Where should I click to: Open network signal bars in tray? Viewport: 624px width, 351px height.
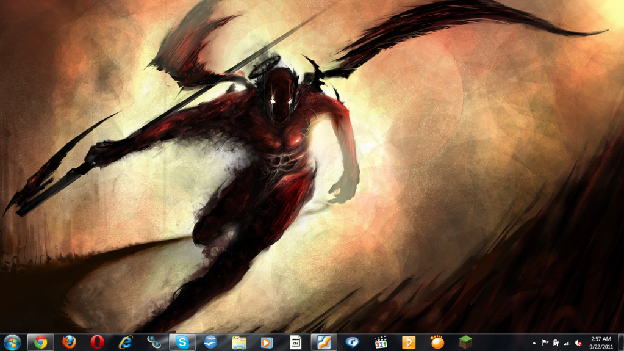[x=567, y=343]
